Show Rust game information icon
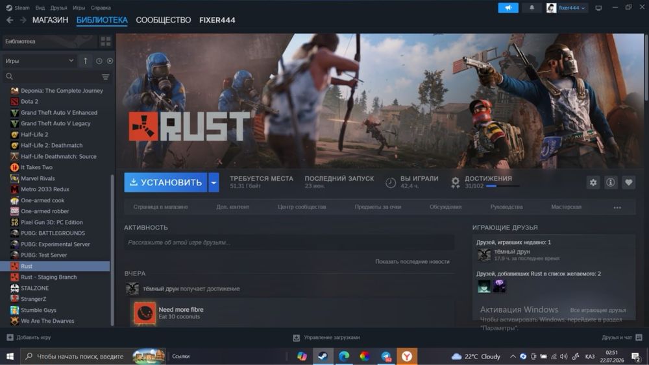 pyautogui.click(x=611, y=182)
